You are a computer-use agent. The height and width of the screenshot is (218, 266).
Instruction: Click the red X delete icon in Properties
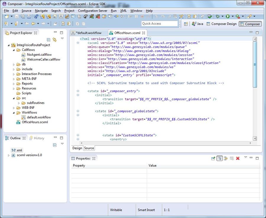238,158
